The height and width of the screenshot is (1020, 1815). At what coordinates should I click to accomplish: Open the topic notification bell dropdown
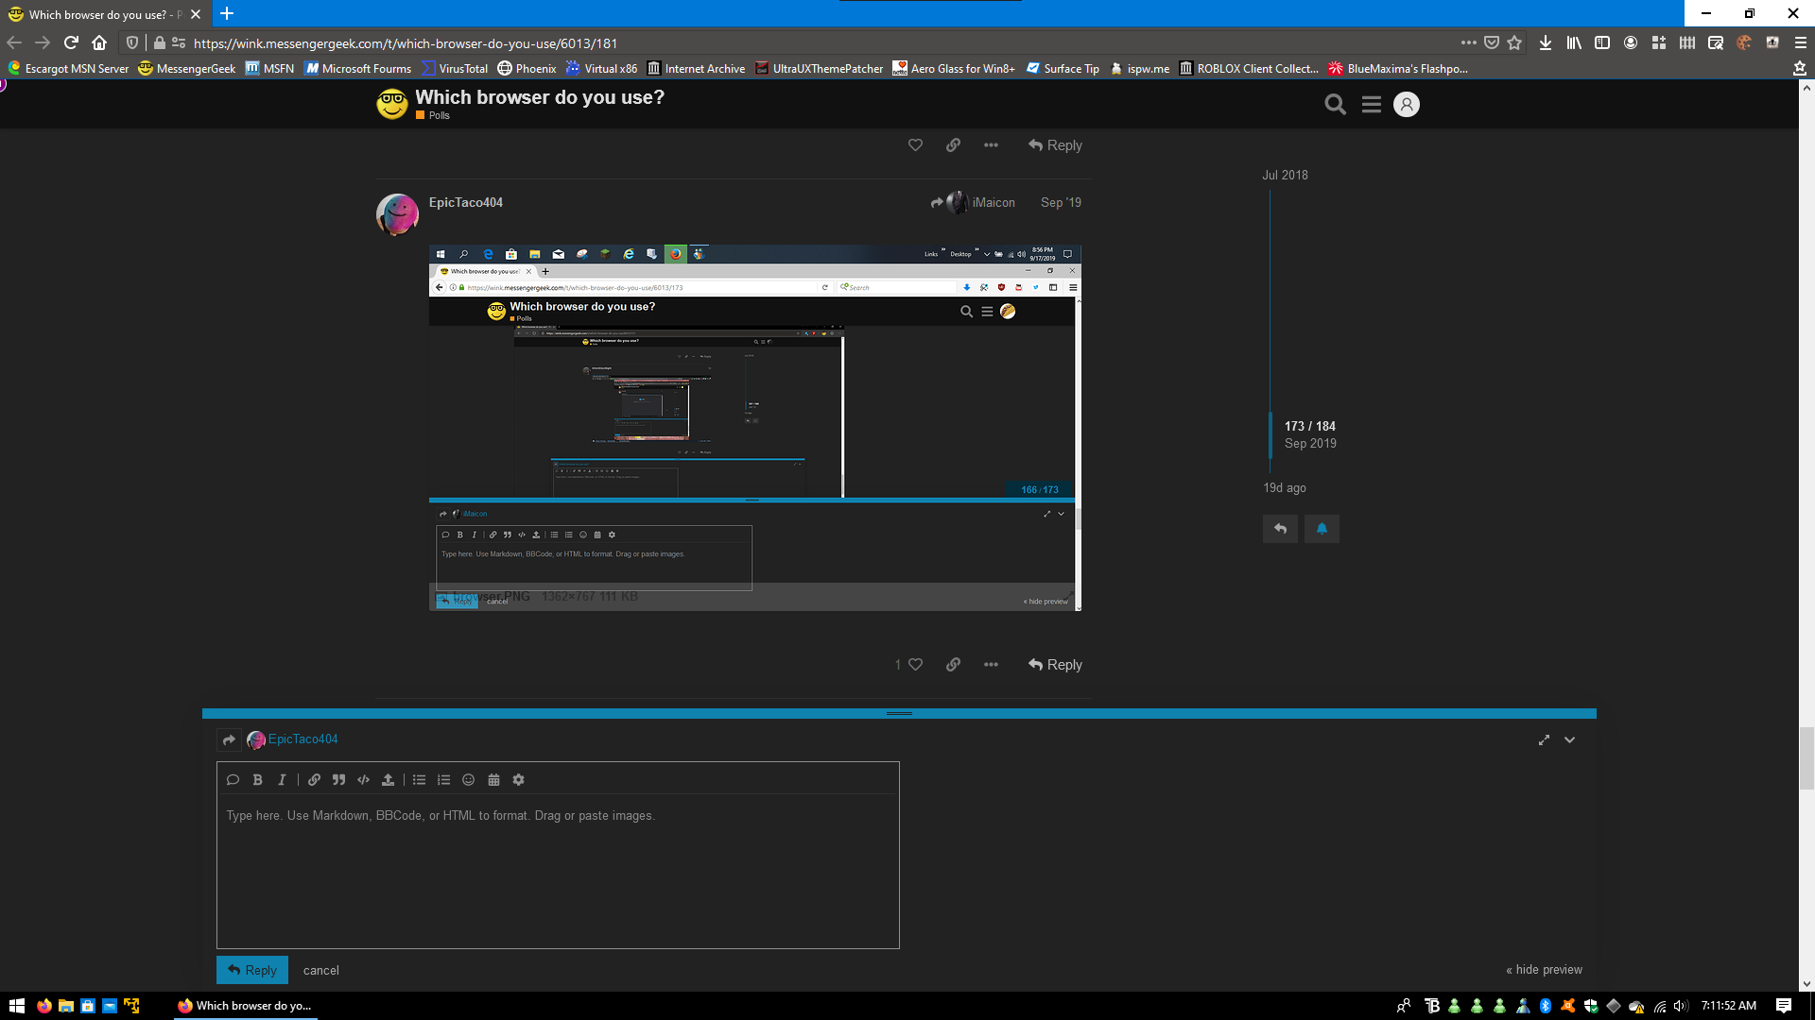[1322, 529]
